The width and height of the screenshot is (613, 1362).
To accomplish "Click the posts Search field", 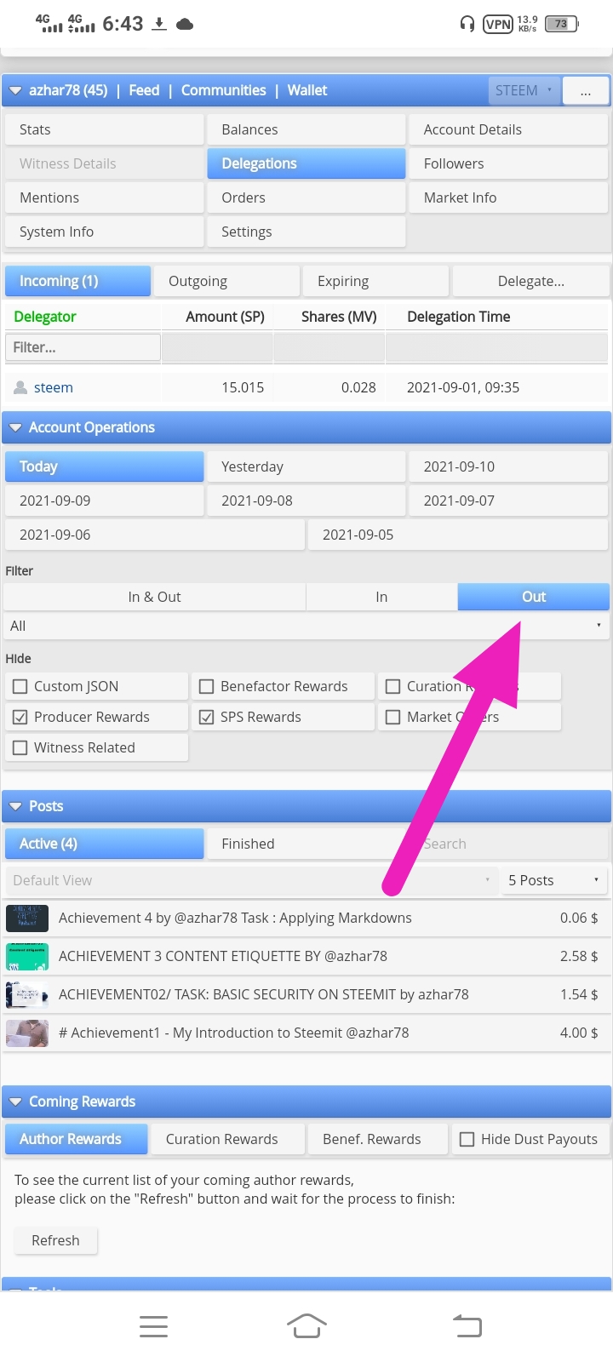I will [x=508, y=844].
